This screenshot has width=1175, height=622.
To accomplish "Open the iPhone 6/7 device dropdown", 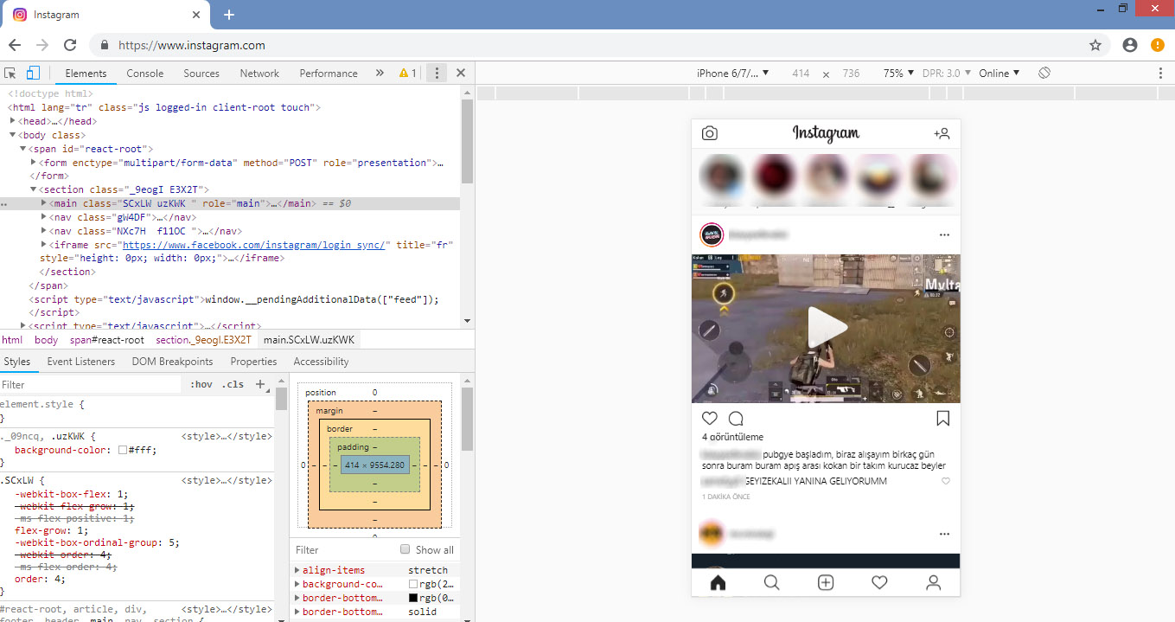I will pos(732,74).
